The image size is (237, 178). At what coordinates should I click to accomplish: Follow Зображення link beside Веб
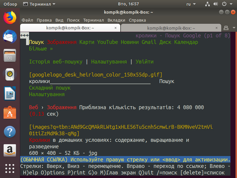62,107
